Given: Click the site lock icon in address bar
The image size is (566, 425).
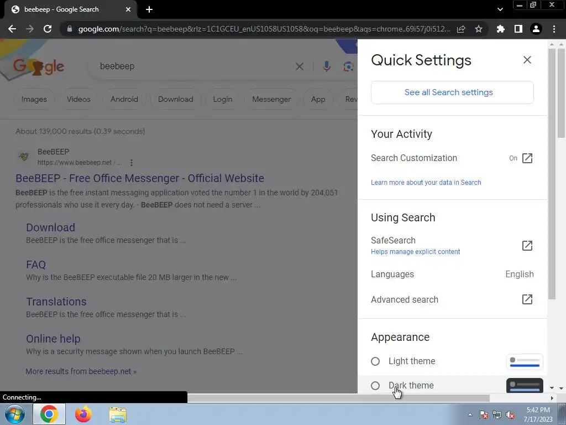Looking at the screenshot, I should [x=70, y=29].
